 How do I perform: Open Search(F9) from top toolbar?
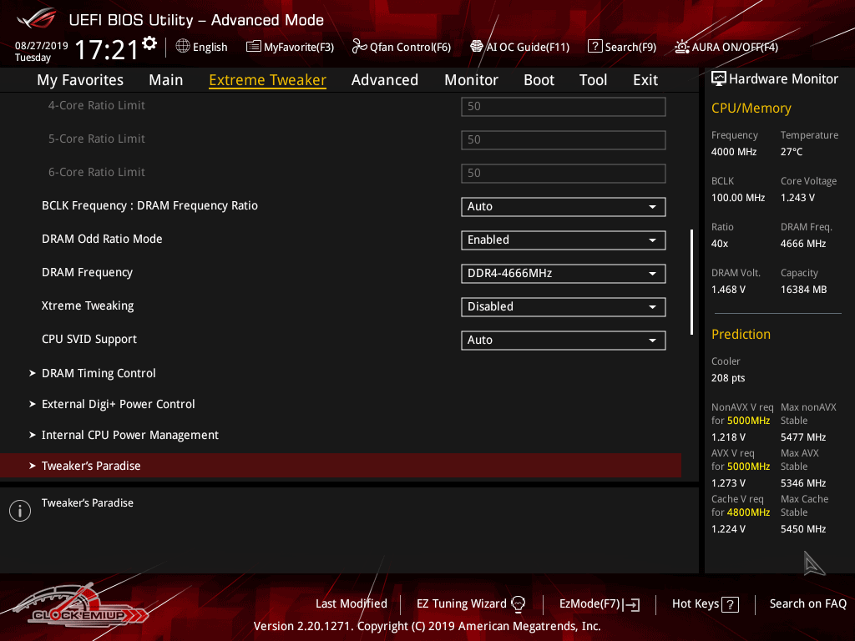click(594, 47)
